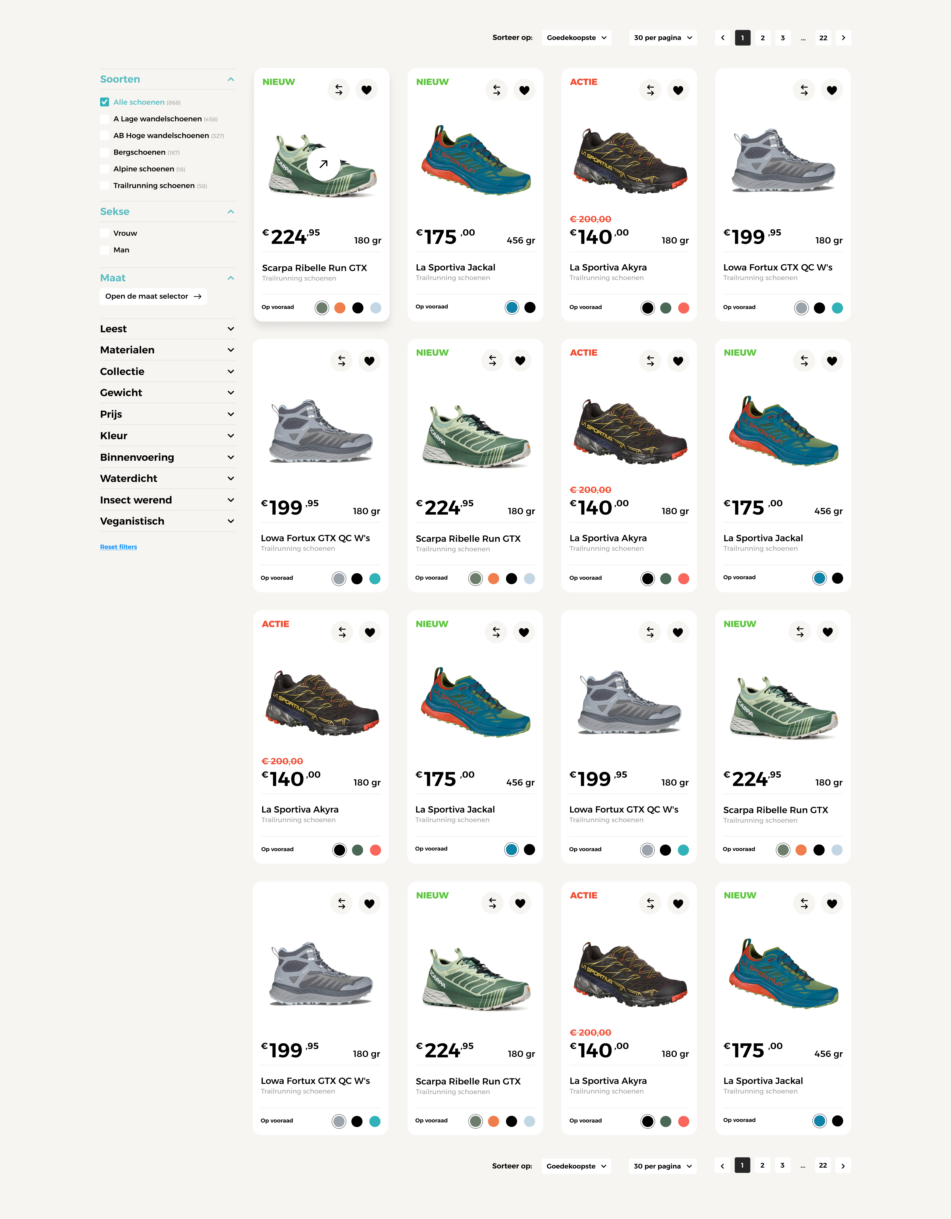Choose teal swatch on top-row Lowa Fortux card
The width and height of the screenshot is (951, 1219).
(x=837, y=307)
